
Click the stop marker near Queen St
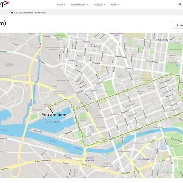tap(127, 90)
